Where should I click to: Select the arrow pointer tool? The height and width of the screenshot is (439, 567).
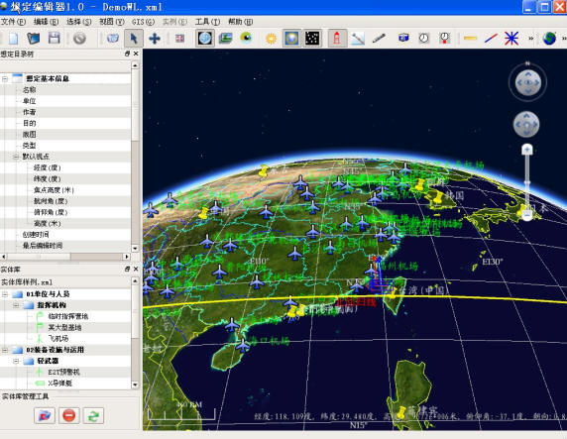pos(134,38)
